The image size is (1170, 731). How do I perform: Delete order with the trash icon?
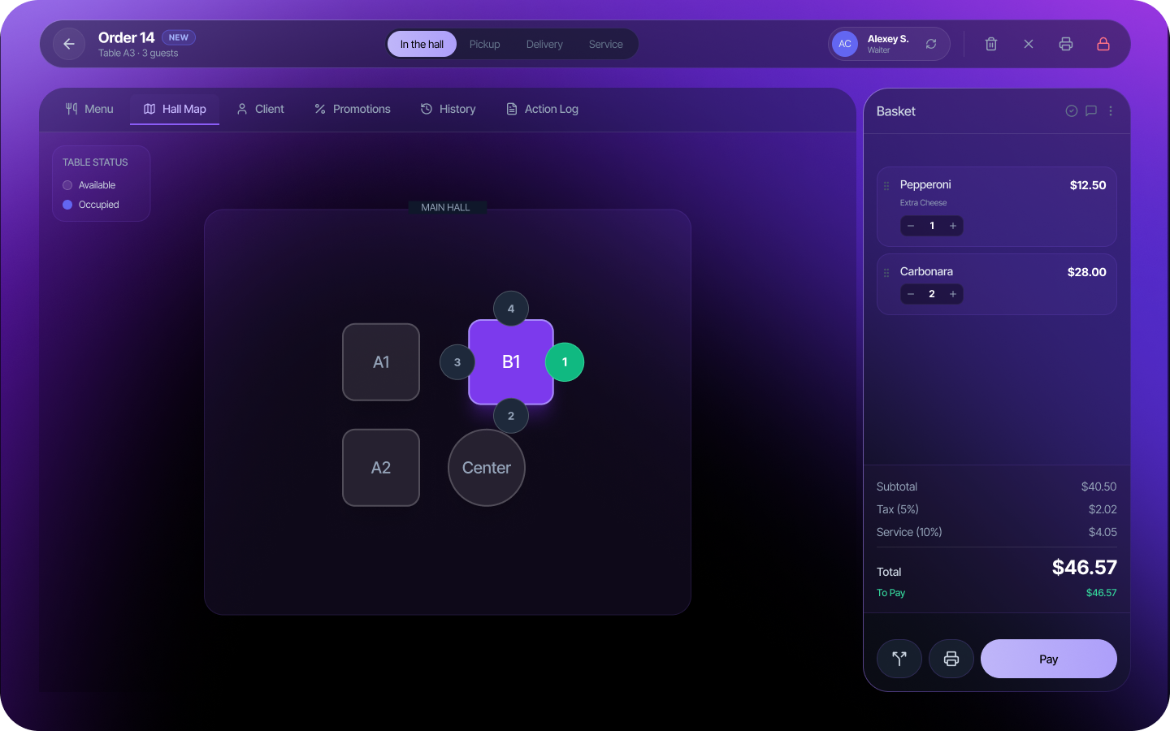tap(991, 44)
